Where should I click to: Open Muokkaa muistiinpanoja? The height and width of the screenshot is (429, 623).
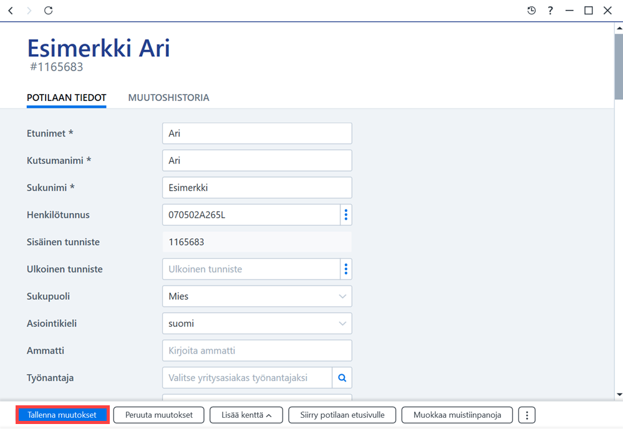click(x=457, y=415)
